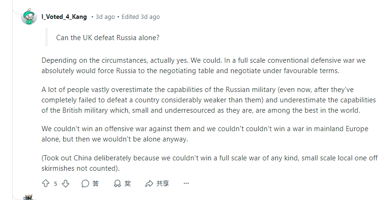Open the I_Voted_4_Kang username link
The width and height of the screenshot is (389, 200).
(64, 17)
